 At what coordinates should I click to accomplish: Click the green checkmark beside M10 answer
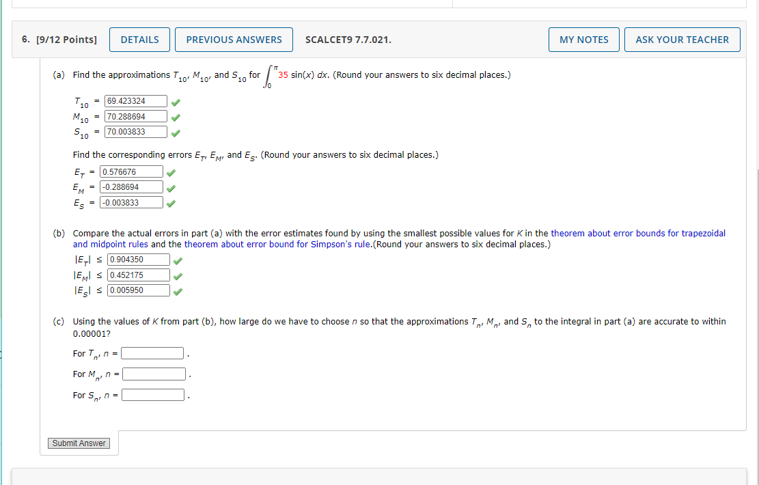coord(176,116)
